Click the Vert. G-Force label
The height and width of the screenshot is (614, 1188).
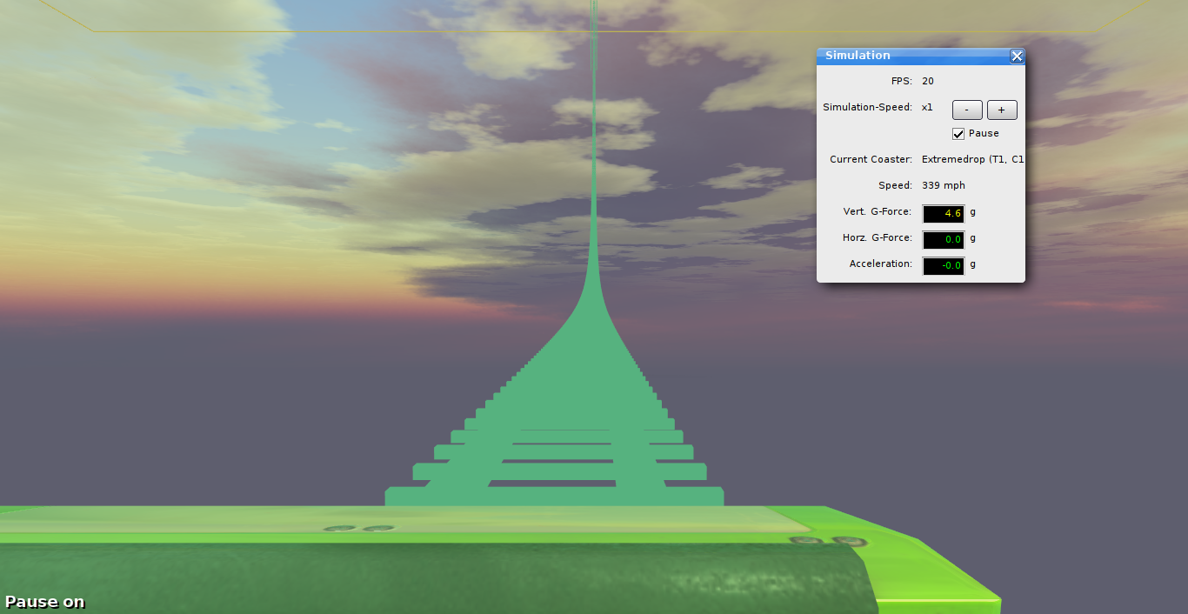[877, 212]
